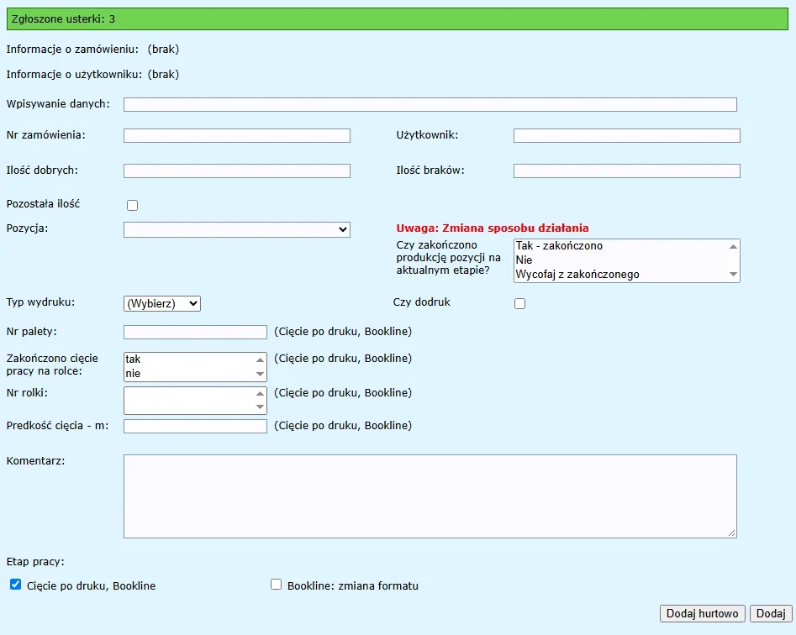Click the 'Etap pracy:' label
Image resolution: width=796 pixels, height=635 pixels.
coord(35,562)
